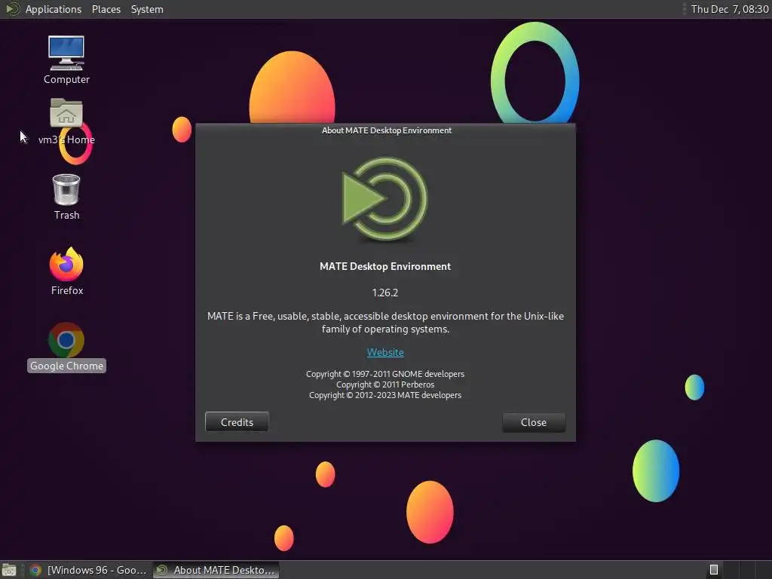This screenshot has width=772, height=579.
Task: Click the 'MATE is a Free, usable' description text
Action: coord(385,323)
